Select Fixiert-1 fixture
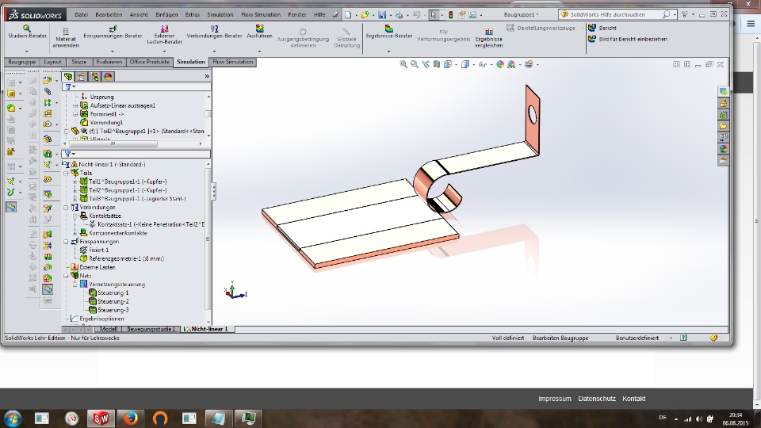 coord(94,250)
